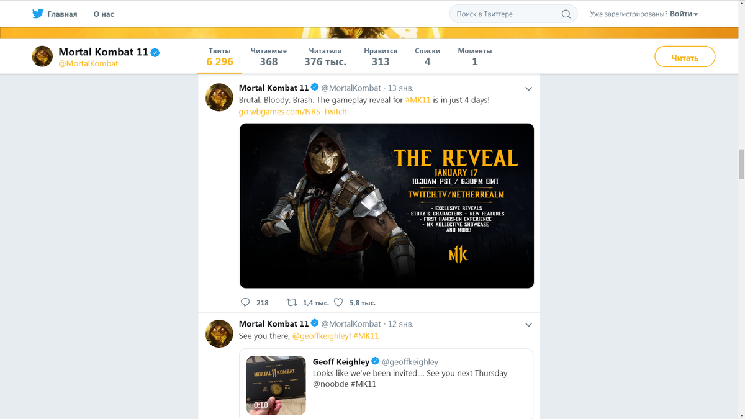Click @geoffkeighley mention link
Viewport: 745px width, 419px height.
click(x=322, y=336)
